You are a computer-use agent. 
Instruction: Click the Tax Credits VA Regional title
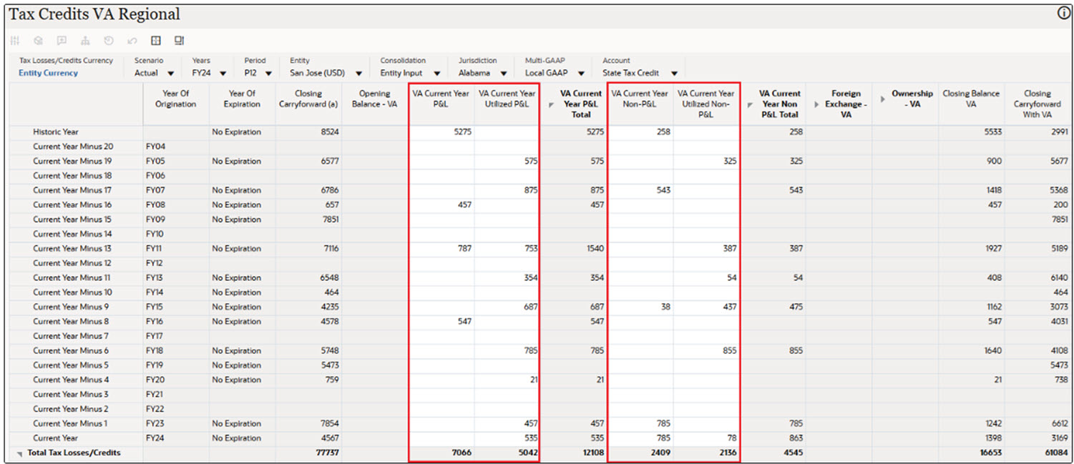click(94, 14)
